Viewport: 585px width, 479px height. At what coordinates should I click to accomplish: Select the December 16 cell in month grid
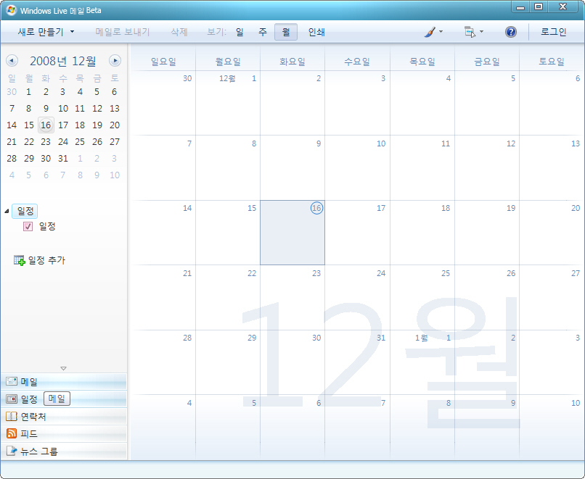pos(292,233)
